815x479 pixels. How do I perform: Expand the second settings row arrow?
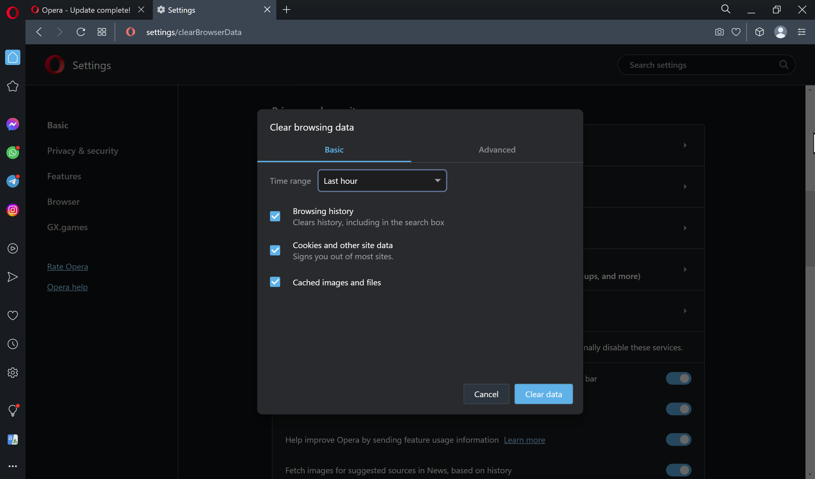click(685, 186)
